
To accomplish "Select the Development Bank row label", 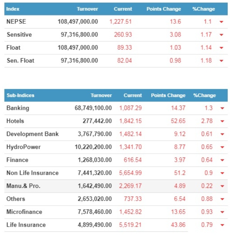I will coord(32,134).
